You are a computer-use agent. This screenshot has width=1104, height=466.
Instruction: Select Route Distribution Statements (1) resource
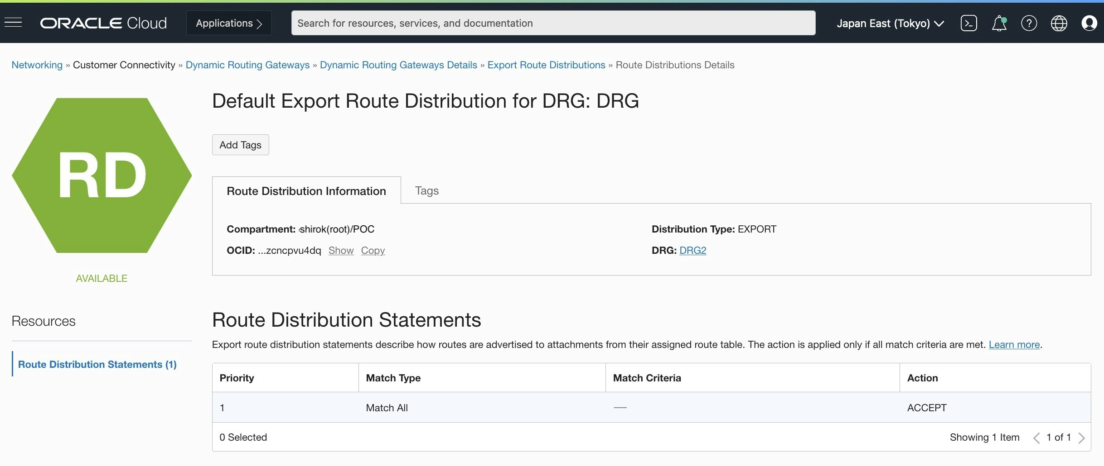(x=97, y=364)
